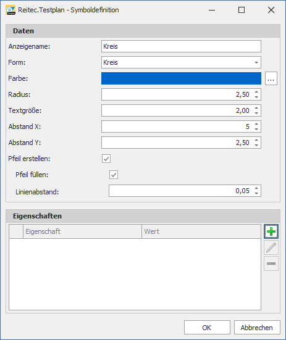
Task: Click into the Anzeigename text field
Action: pos(181,46)
